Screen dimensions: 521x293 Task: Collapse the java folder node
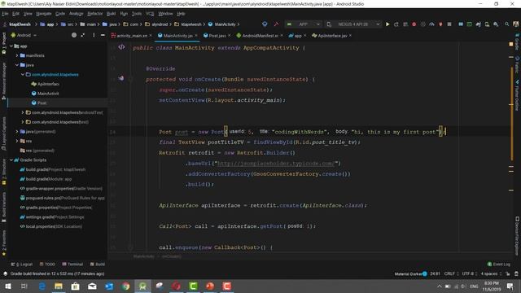[17, 65]
